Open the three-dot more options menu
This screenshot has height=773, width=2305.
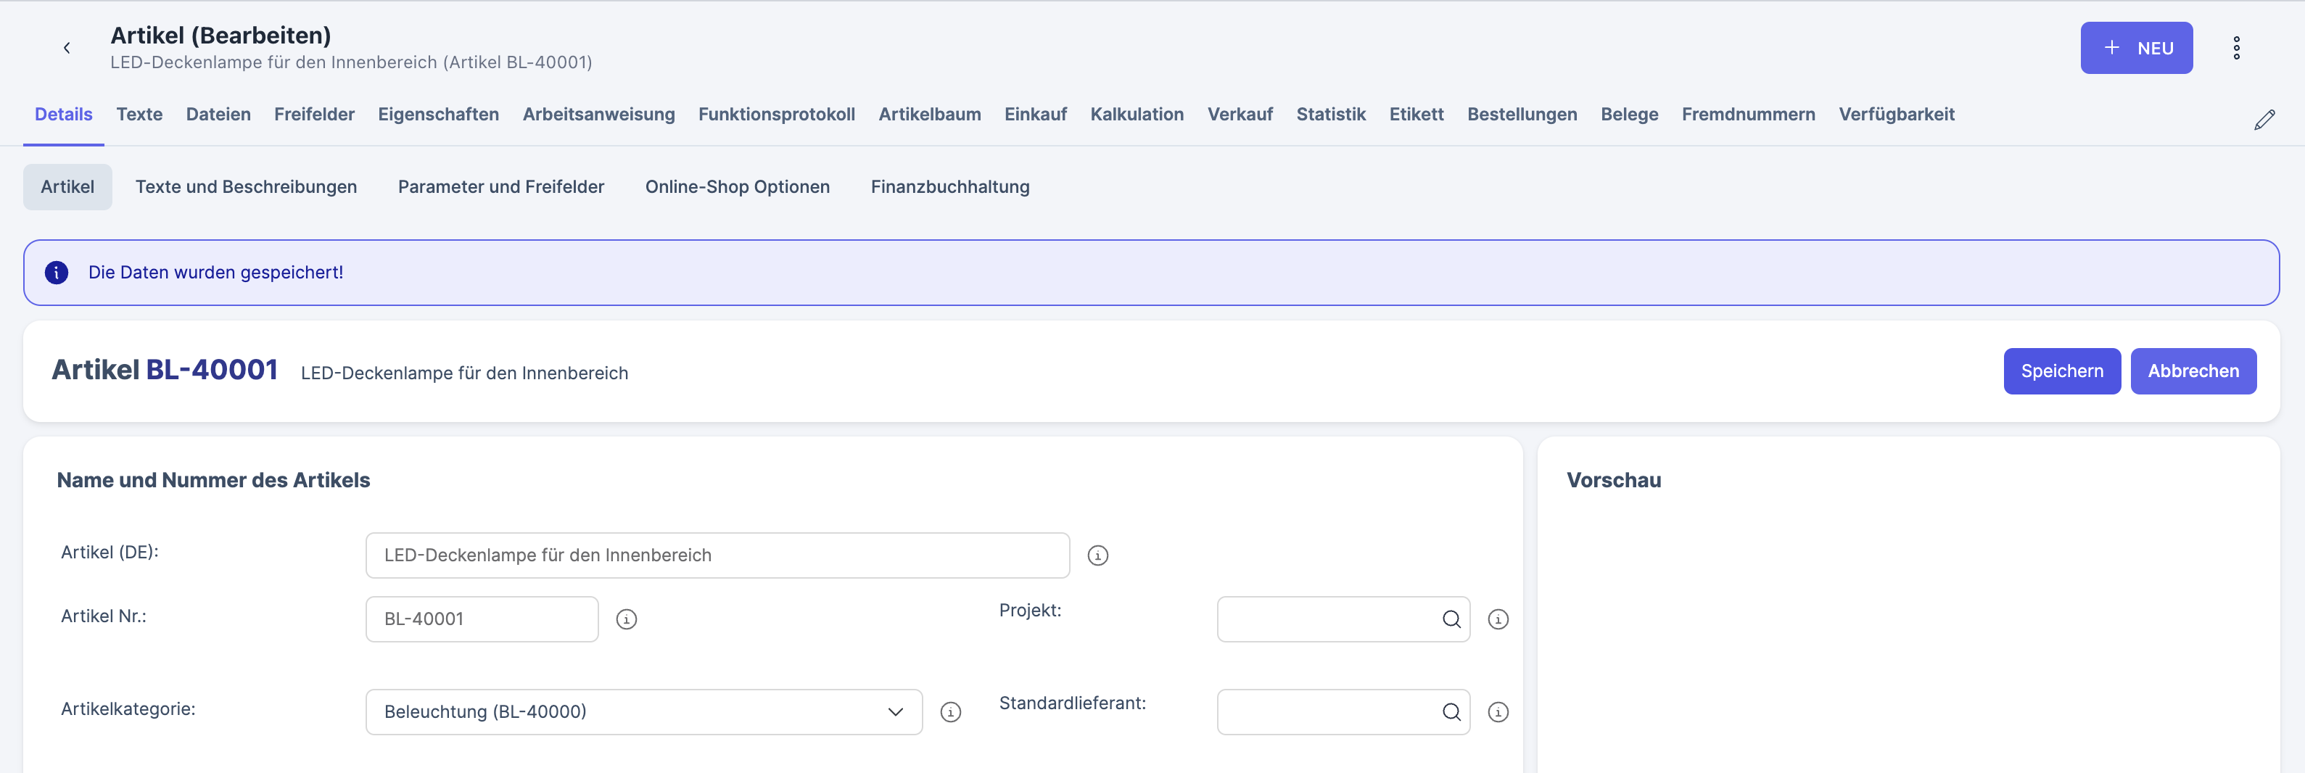(x=2235, y=49)
